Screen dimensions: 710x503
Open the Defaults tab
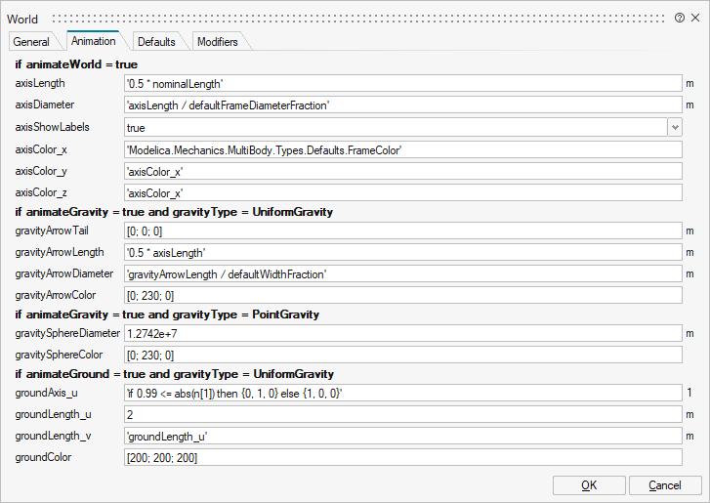coord(156,42)
